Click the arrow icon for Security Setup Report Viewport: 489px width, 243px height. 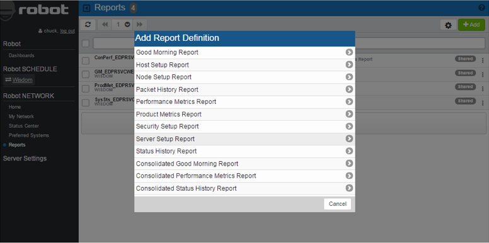(349, 126)
